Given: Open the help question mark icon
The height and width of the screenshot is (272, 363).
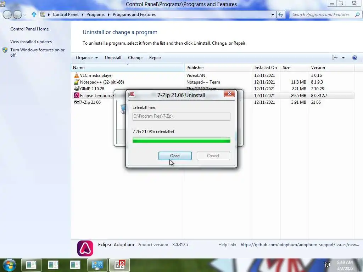Looking at the screenshot, I should point(354,58).
